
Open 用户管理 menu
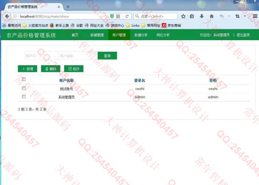click(x=119, y=35)
